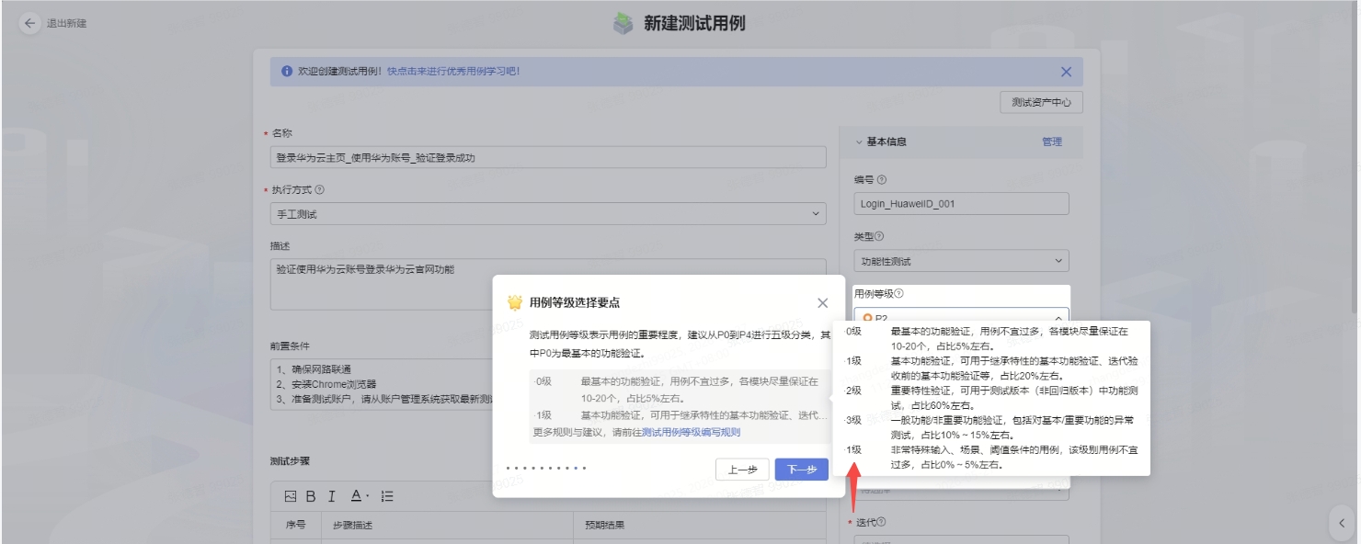Screen dimensions: 1361x544
Task: Click the 管理 link in 基本信息
Action: (1052, 142)
